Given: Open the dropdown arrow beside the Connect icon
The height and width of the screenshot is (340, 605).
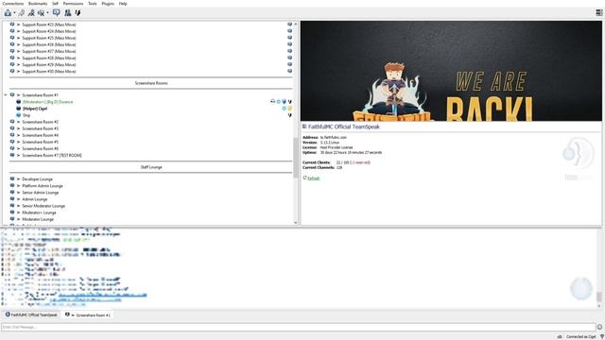Looking at the screenshot, I should click(15, 13).
